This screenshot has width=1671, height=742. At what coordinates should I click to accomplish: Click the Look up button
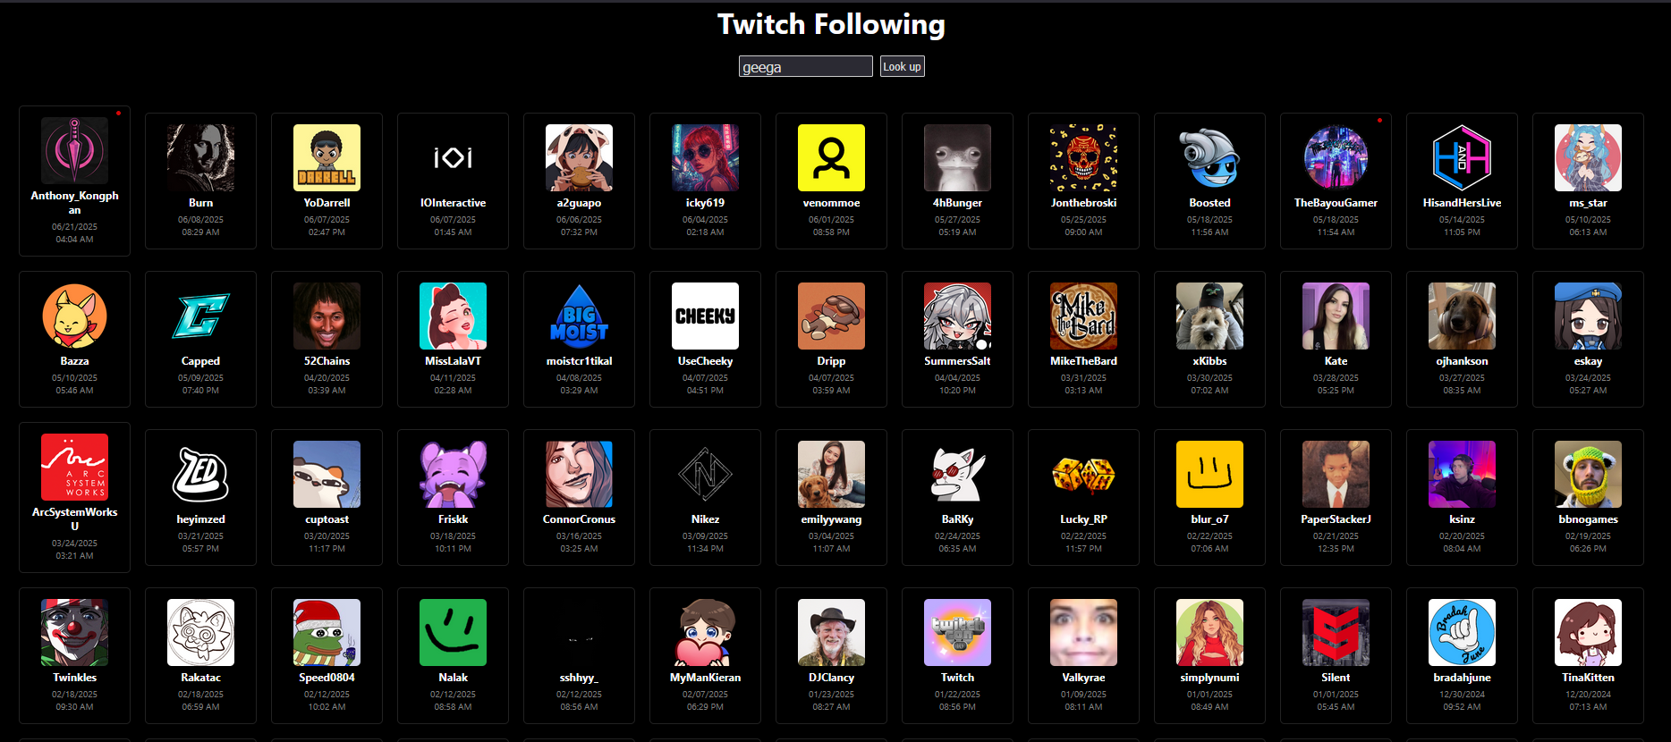click(x=902, y=66)
